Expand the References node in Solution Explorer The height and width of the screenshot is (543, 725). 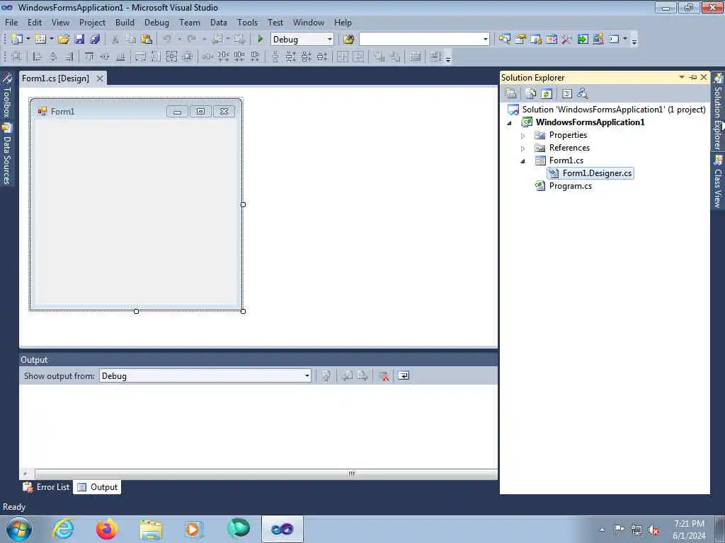[x=523, y=148]
